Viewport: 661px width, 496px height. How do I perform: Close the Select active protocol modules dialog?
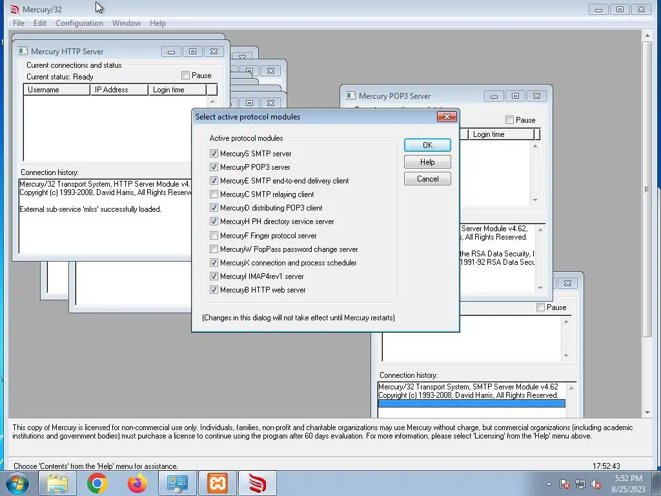pos(447,116)
